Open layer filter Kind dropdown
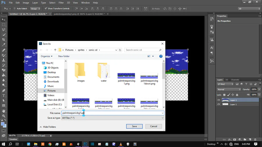Image resolution: width=262 pixels, height=147 pixels. point(225,84)
